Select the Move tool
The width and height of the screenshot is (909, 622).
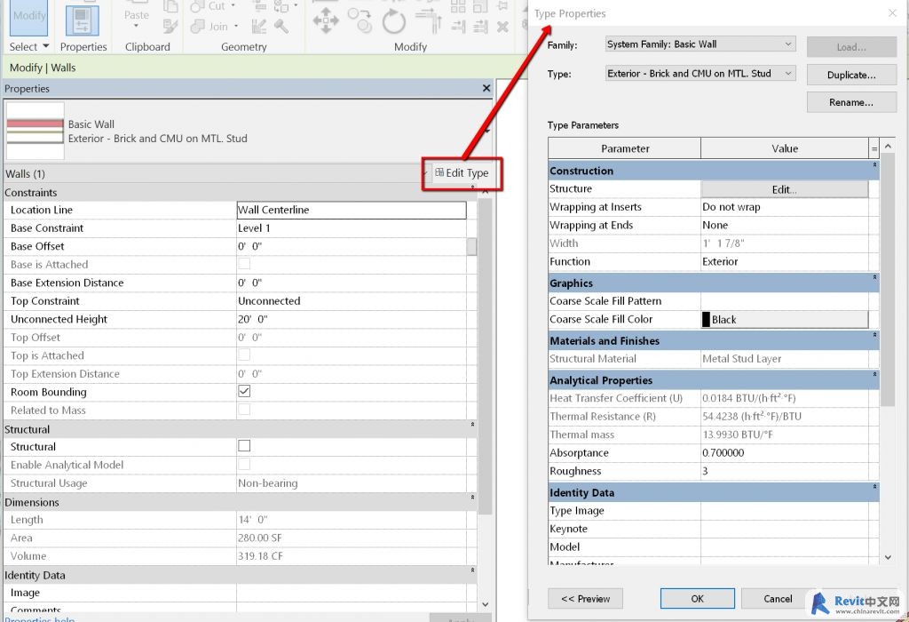(325, 21)
